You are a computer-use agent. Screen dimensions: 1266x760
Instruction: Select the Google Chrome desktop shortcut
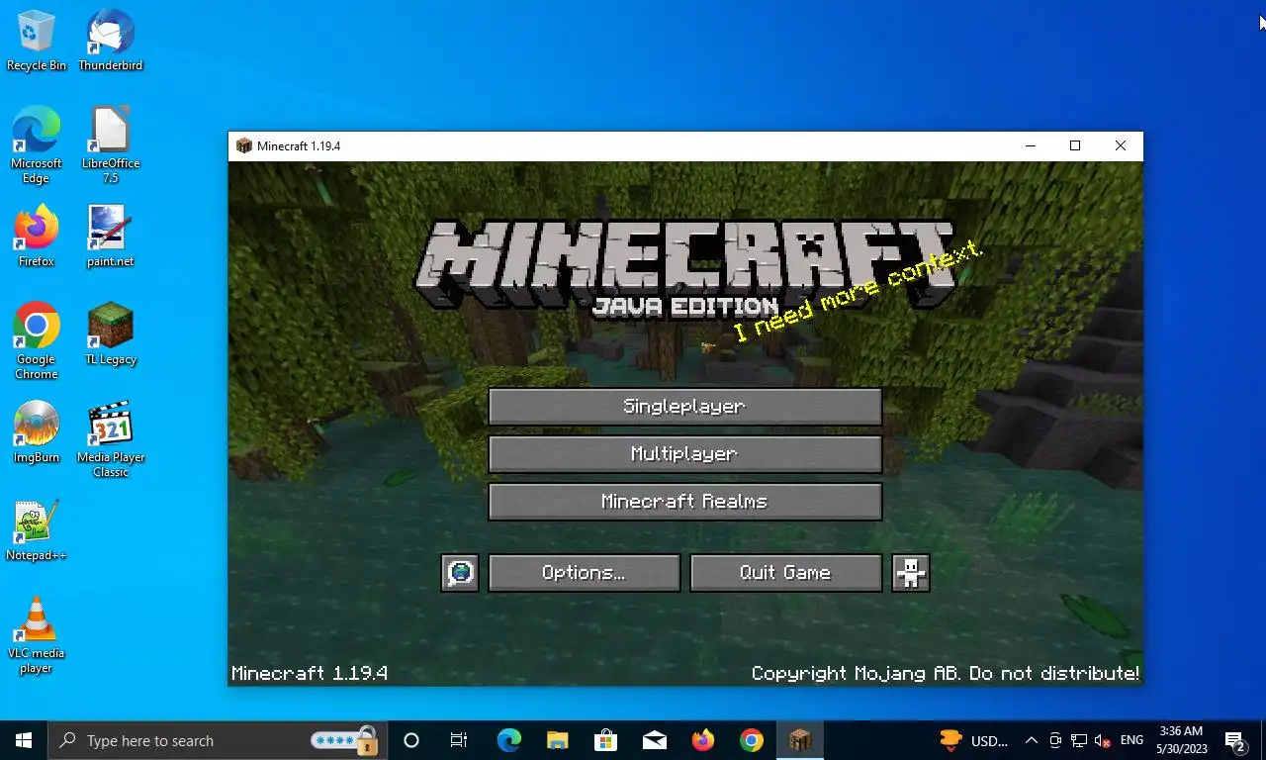[37, 341]
